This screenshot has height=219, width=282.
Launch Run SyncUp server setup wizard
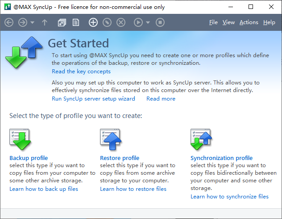[x=93, y=99]
